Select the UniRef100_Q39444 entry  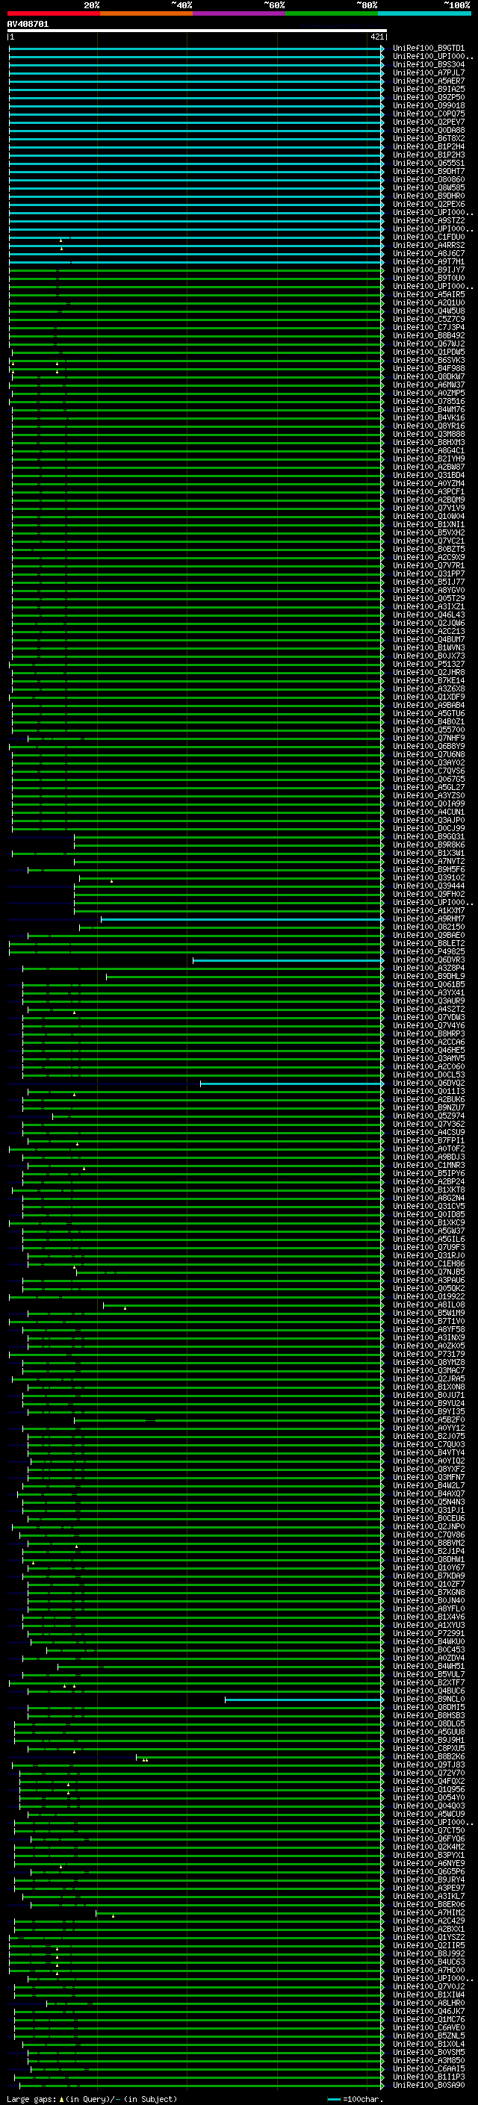[x=429, y=886]
